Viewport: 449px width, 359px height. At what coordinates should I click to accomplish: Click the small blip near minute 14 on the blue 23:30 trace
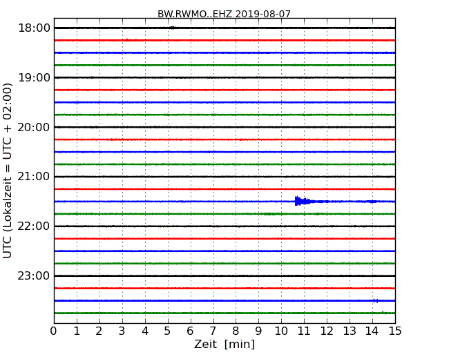coord(375,300)
